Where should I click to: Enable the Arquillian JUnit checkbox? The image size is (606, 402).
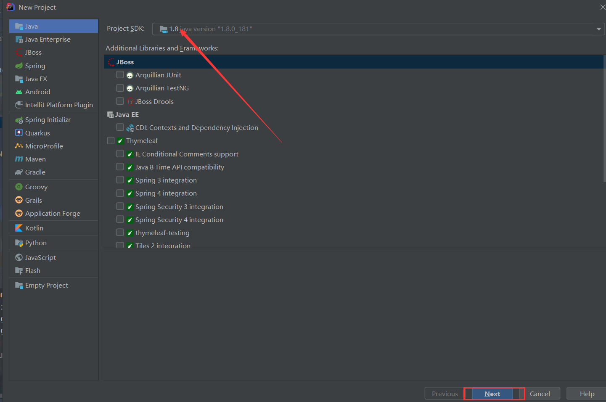pos(120,74)
